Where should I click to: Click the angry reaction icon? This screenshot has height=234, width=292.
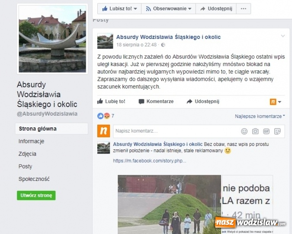[x=107, y=116]
